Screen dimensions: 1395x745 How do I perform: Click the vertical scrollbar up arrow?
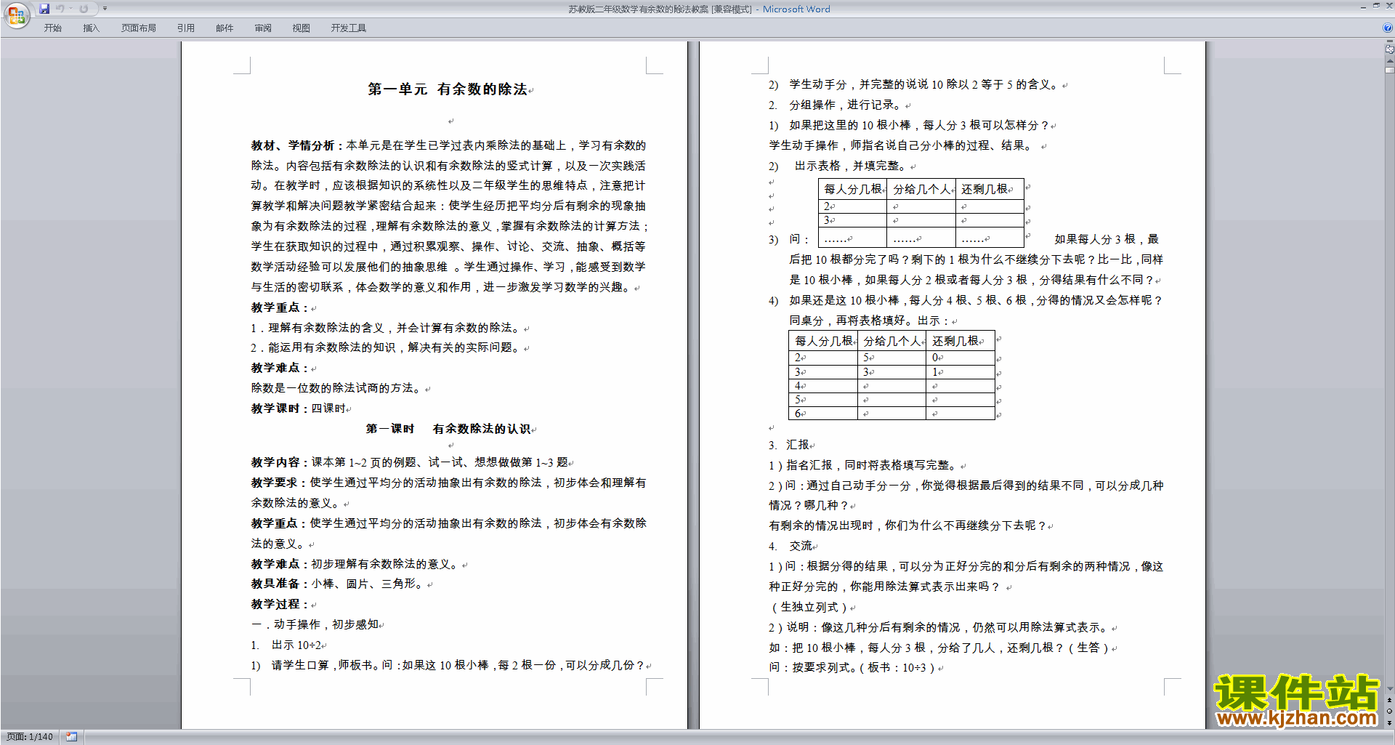1389,61
